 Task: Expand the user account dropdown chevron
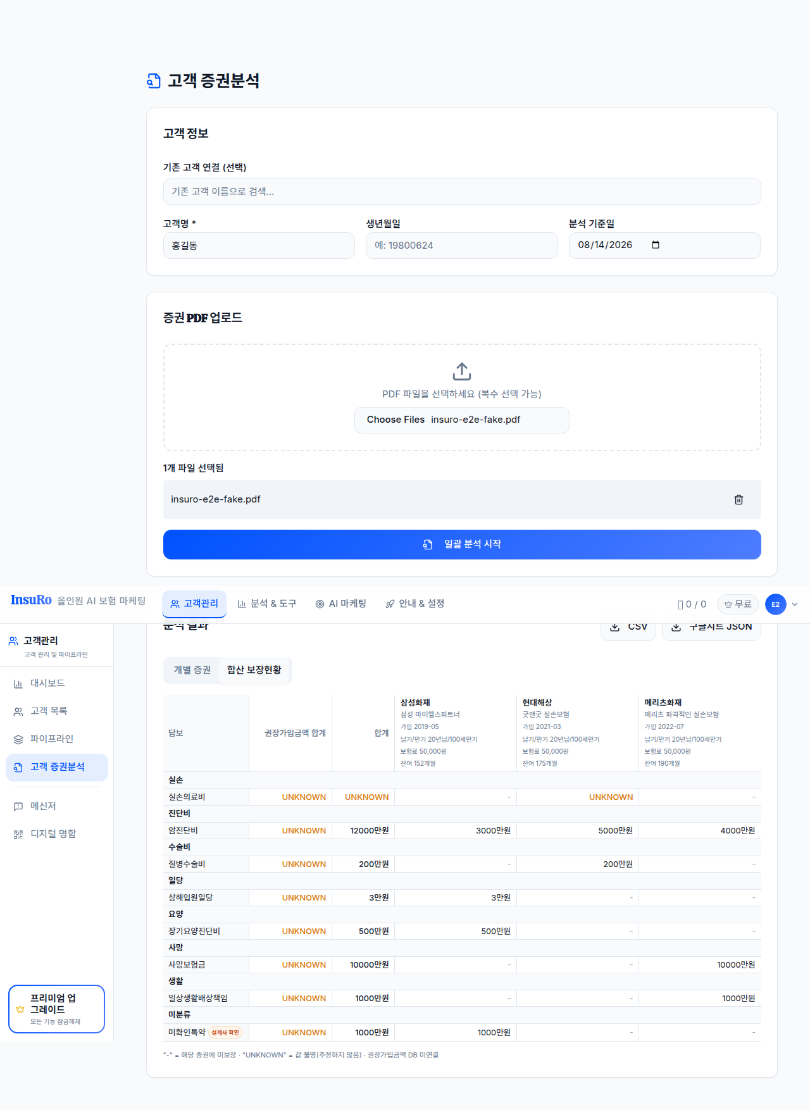coord(795,604)
